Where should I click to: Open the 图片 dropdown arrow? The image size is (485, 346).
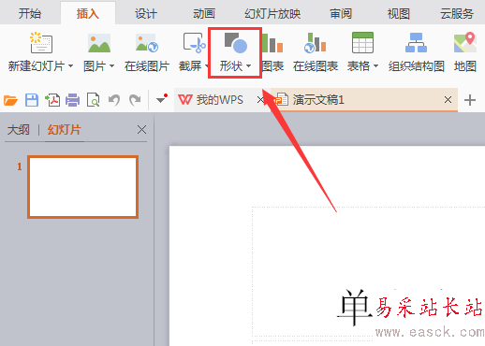pyautogui.click(x=111, y=66)
